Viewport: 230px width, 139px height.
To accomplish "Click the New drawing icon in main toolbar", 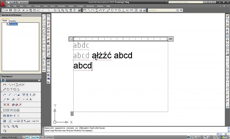I will (3, 10).
